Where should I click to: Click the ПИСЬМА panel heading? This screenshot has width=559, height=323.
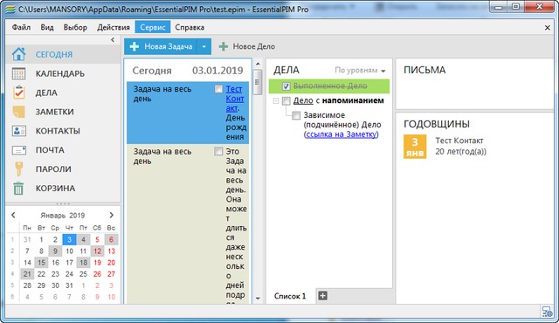coord(424,70)
